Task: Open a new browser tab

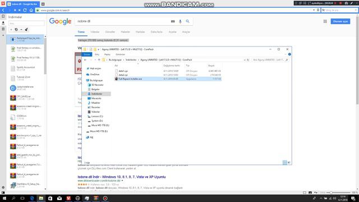Action: [x=43, y=4]
